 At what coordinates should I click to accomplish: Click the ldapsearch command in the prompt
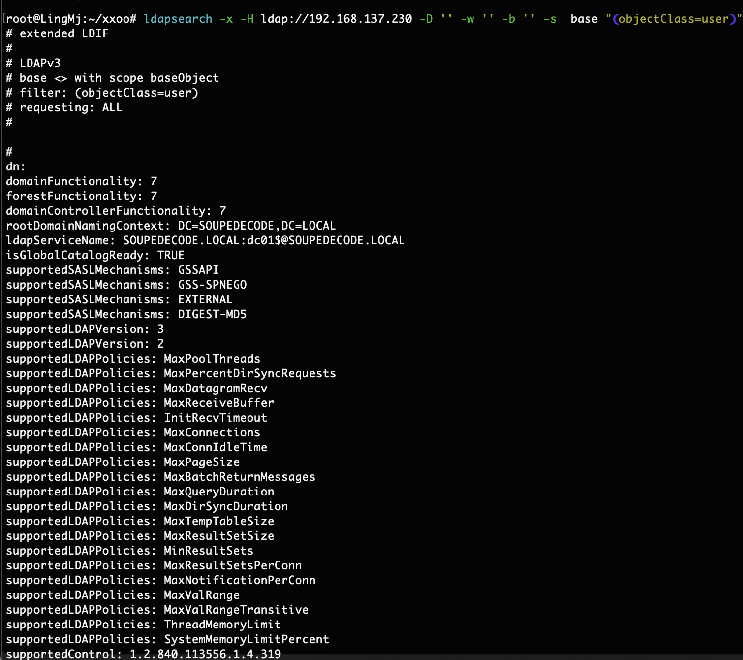pos(178,19)
